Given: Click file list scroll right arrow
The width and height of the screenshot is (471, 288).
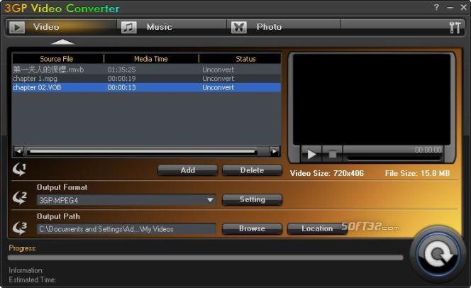Looking at the screenshot, I should click(274, 151).
